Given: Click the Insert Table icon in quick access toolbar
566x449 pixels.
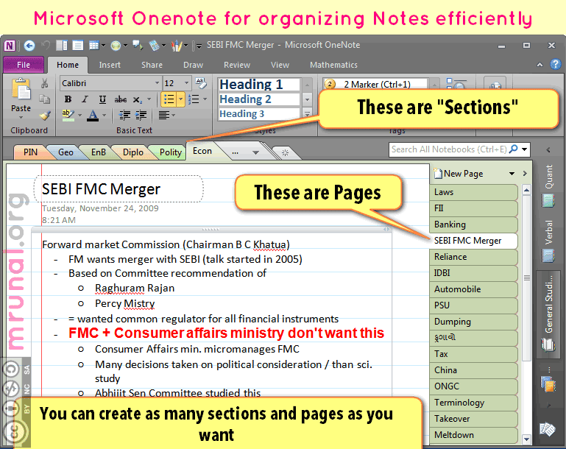Looking at the screenshot, I should pyautogui.click(x=94, y=45).
